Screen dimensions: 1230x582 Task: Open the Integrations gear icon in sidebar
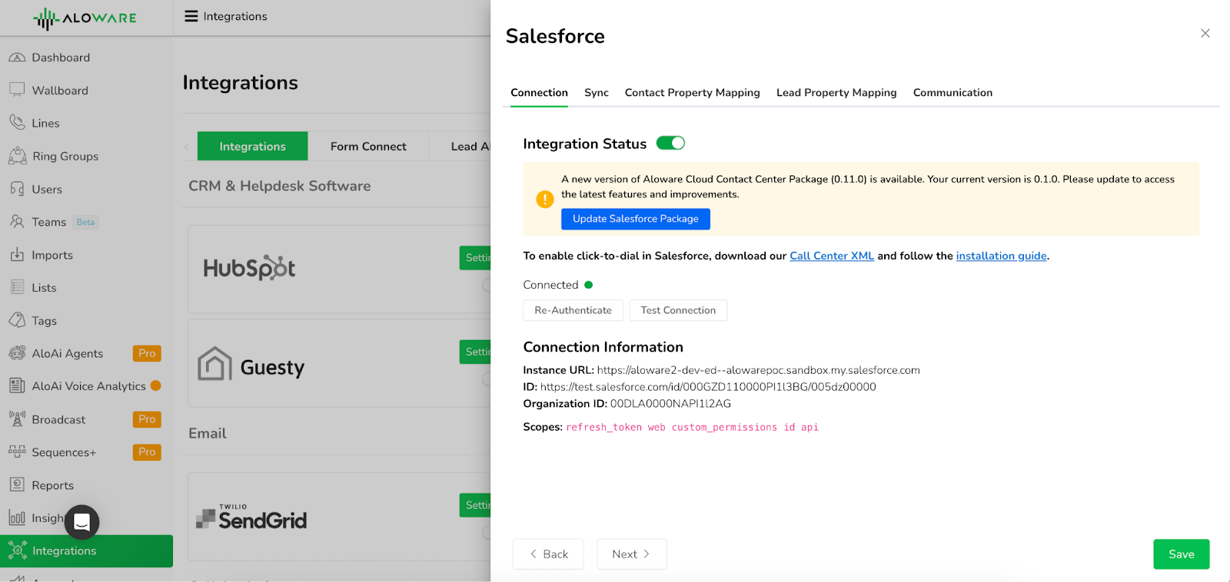17,551
